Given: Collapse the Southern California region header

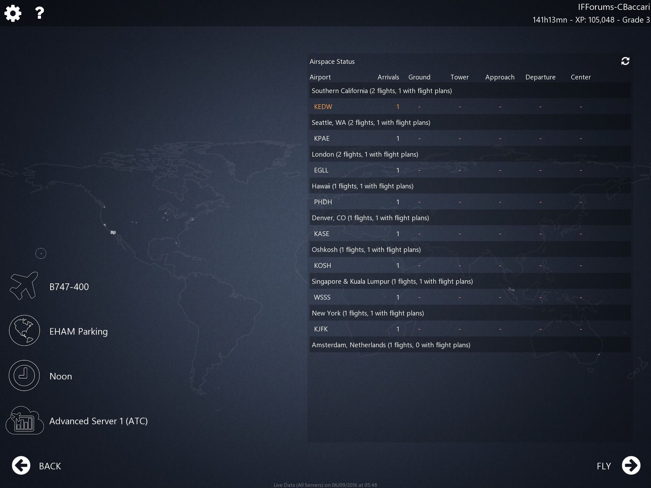Looking at the screenshot, I should pos(381,91).
